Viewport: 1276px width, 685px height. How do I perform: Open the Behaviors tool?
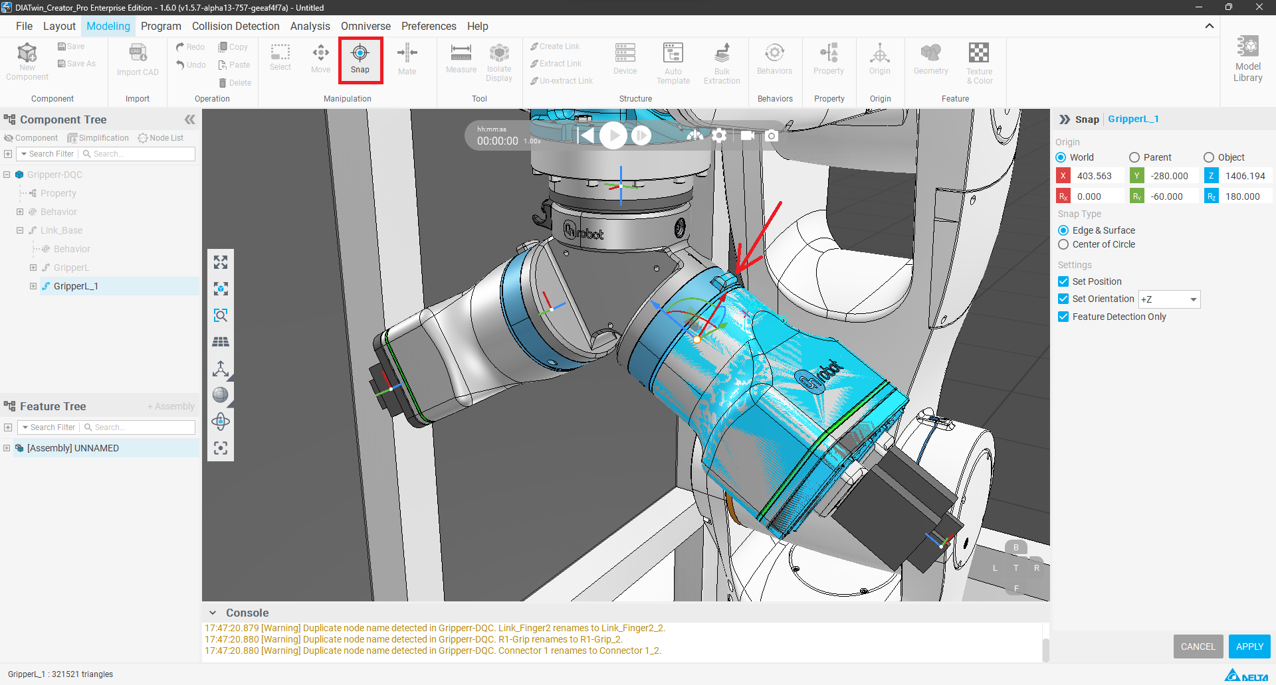774,59
